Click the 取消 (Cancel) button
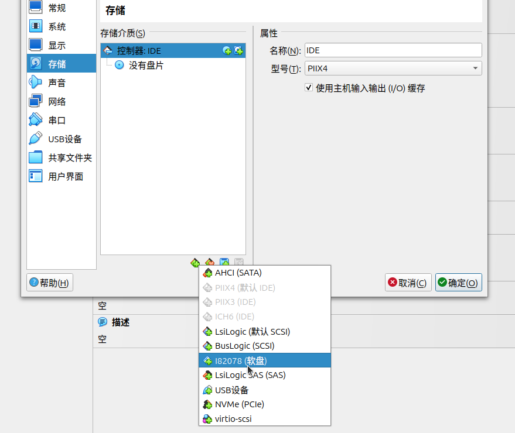515x433 pixels. 408,283
